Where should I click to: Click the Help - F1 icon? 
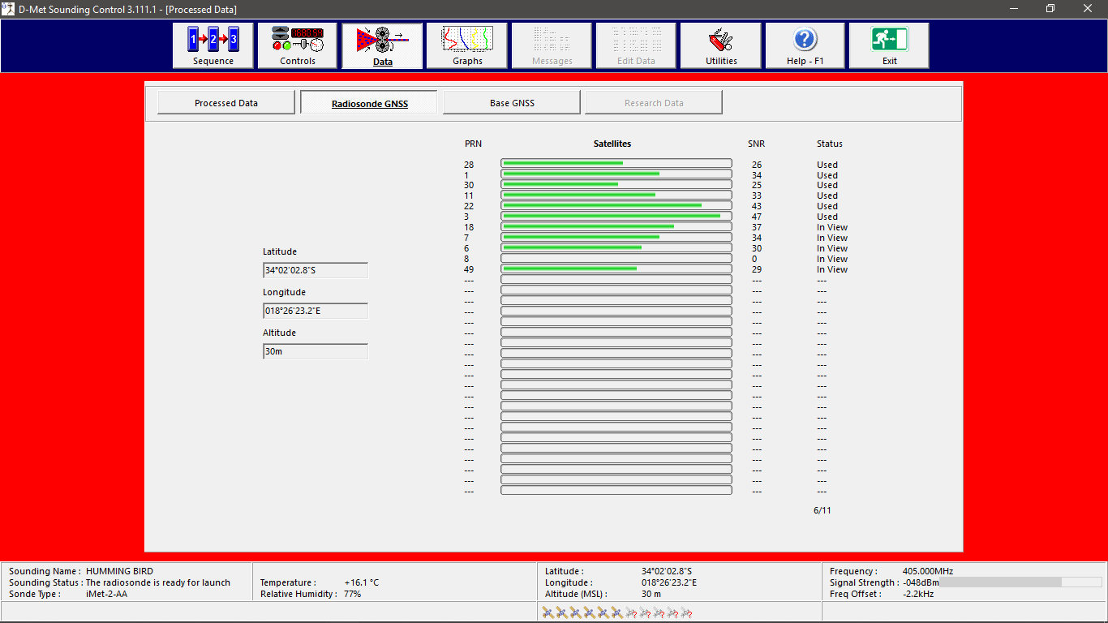pyautogui.click(x=805, y=45)
